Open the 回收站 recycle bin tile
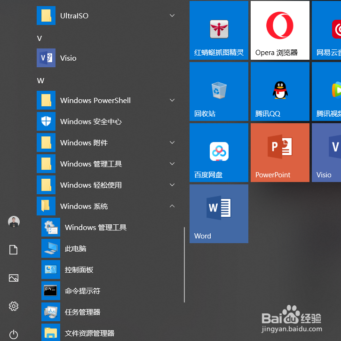Viewport: 341px width, 341px height. point(219,91)
